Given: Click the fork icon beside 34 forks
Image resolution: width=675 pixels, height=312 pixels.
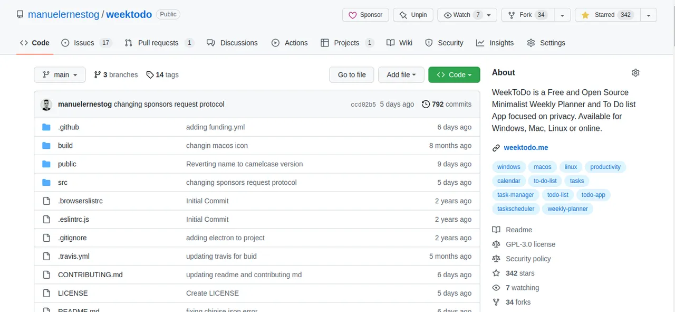Looking at the screenshot, I should [496, 302].
